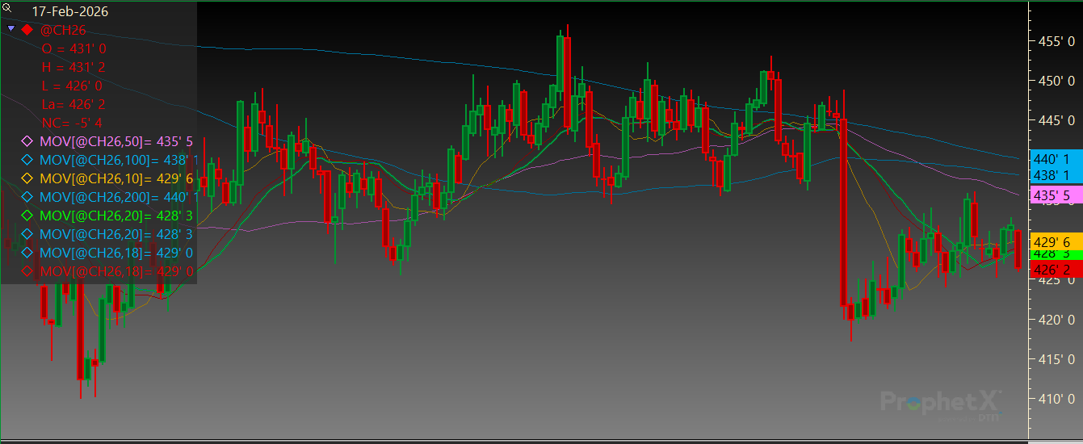
Task: Click the 410' 0 price axis label
Action: 1057,399
